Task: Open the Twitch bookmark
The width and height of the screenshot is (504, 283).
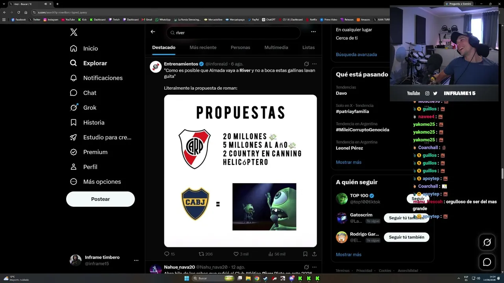Action: 114,20
